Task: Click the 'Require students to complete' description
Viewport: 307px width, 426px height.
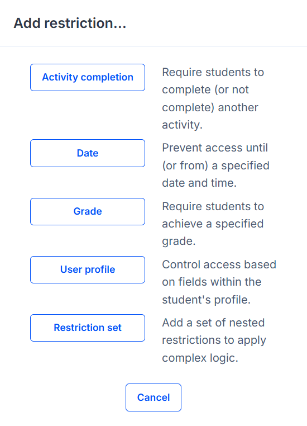Action: coord(213,98)
